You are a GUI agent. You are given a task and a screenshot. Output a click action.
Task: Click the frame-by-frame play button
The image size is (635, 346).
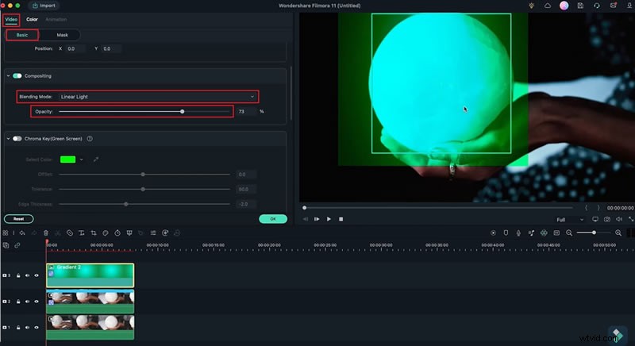(317, 219)
